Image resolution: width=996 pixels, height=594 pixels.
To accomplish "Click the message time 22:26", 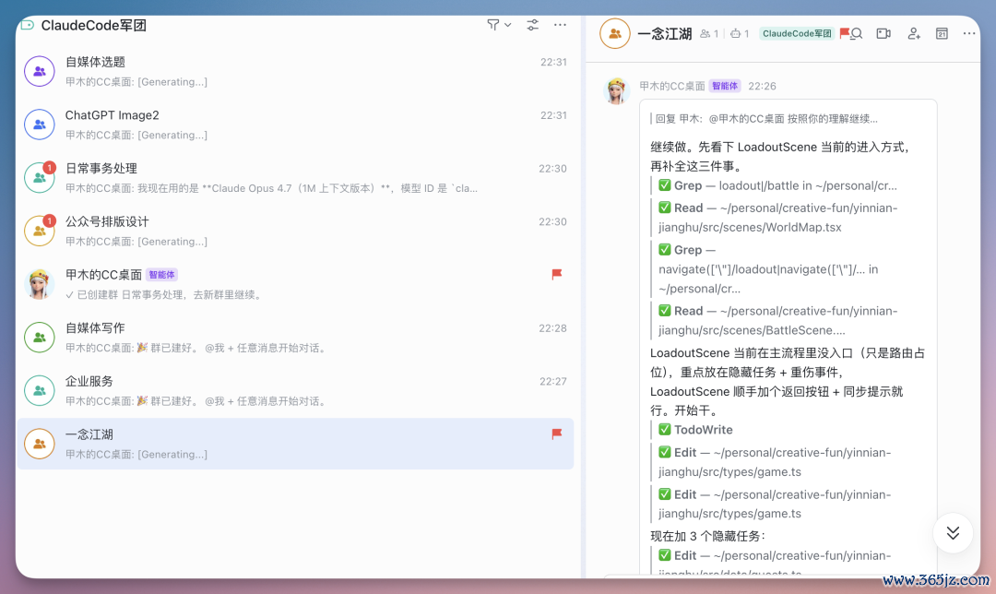I will click(x=762, y=87).
